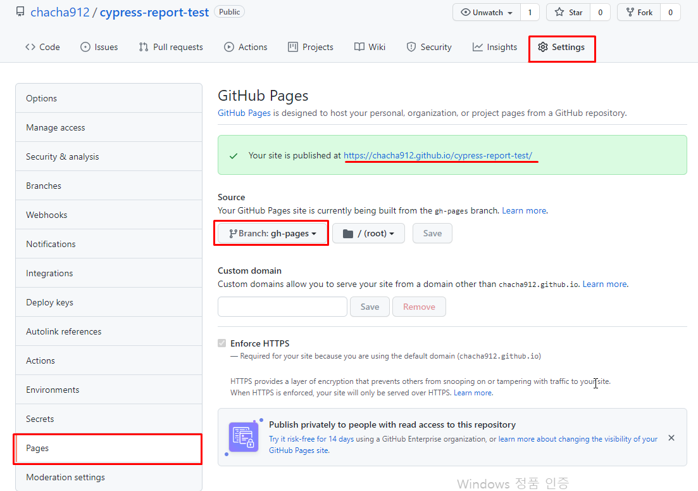698x491 pixels.
Task: Go to the Security tab
Action: (428, 47)
